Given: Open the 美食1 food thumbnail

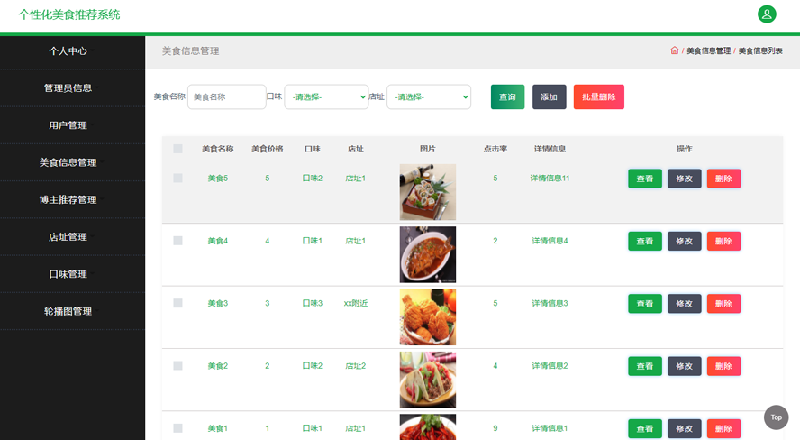Looking at the screenshot, I should 428,427.
